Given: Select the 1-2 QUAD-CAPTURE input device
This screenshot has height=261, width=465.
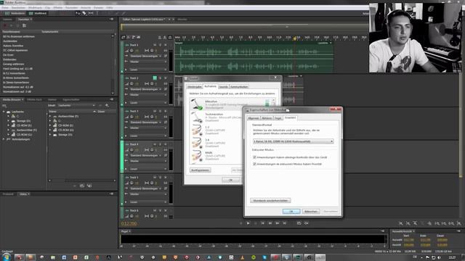Looking at the screenshot, I should coord(216,130).
